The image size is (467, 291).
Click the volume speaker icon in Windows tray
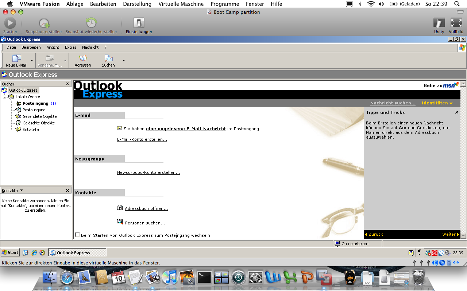[447, 252]
